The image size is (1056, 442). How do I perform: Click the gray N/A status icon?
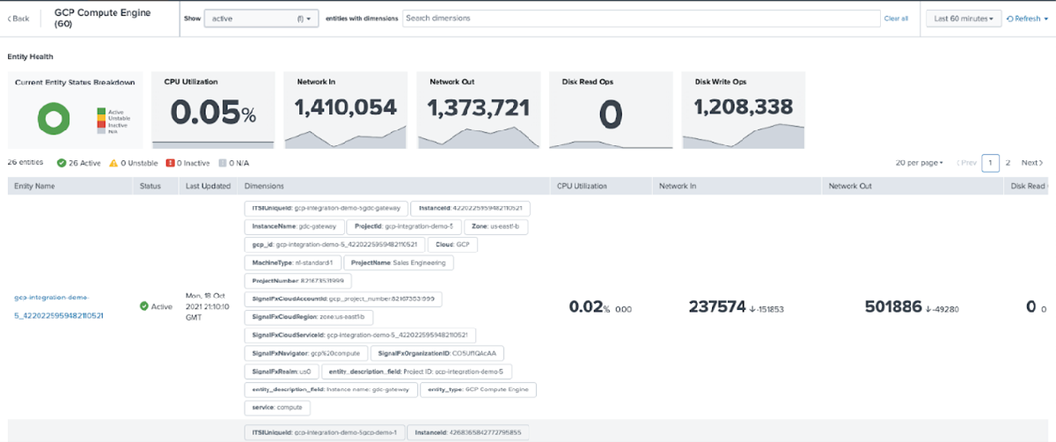[222, 163]
